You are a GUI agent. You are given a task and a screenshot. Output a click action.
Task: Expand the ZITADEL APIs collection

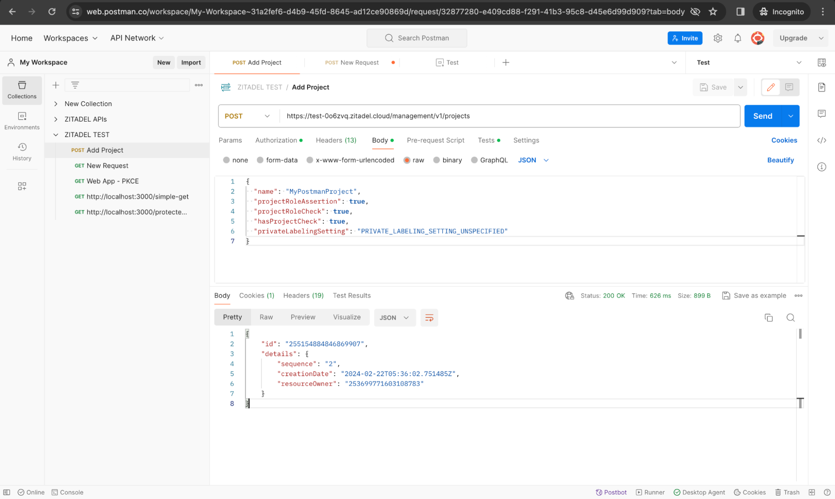pos(56,119)
